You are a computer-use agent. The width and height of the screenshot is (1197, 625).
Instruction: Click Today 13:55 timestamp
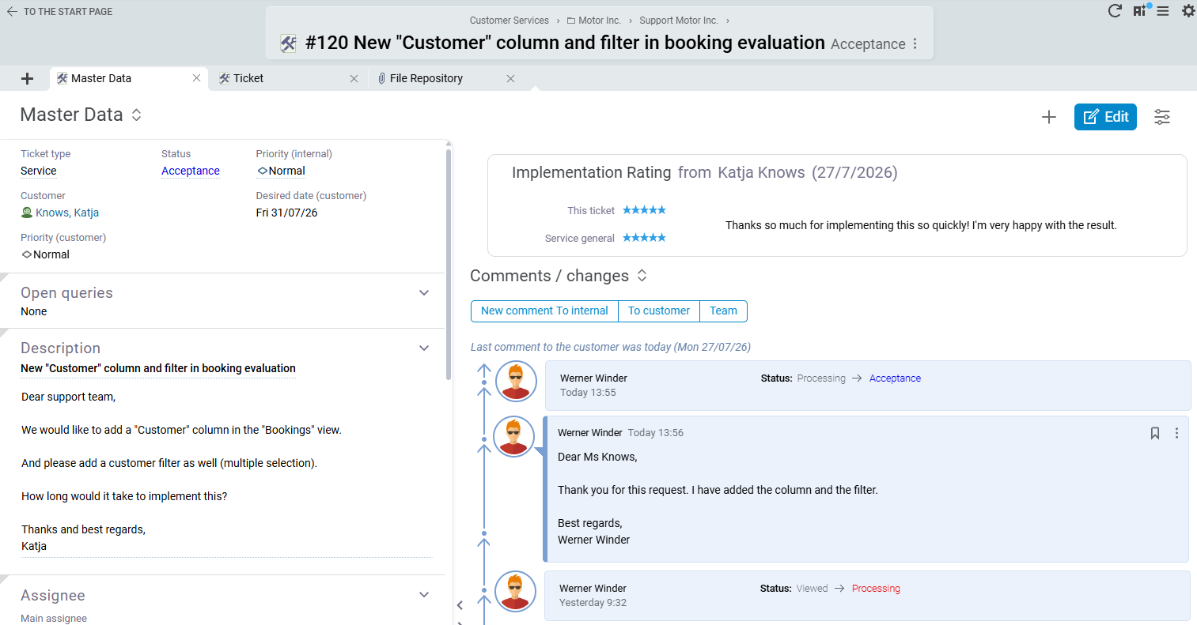[588, 393]
